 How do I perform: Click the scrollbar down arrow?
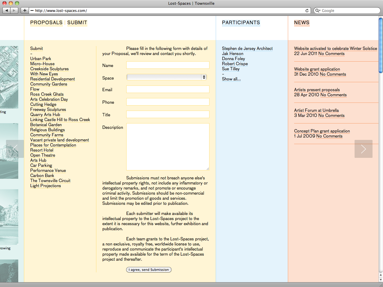[x=381, y=280]
